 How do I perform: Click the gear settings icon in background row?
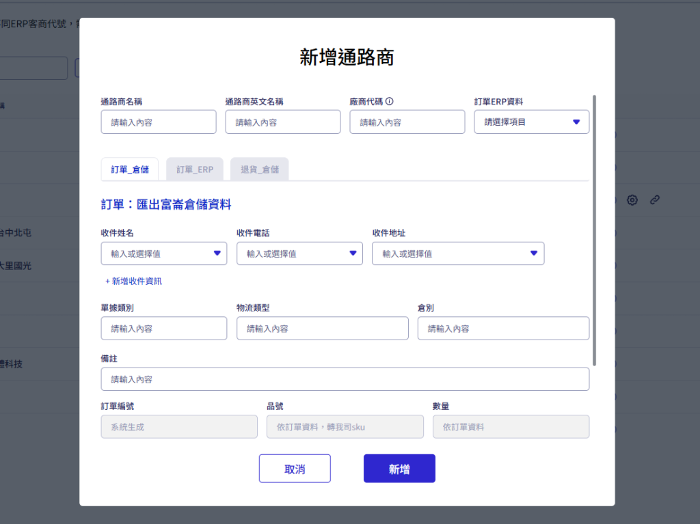[632, 200]
